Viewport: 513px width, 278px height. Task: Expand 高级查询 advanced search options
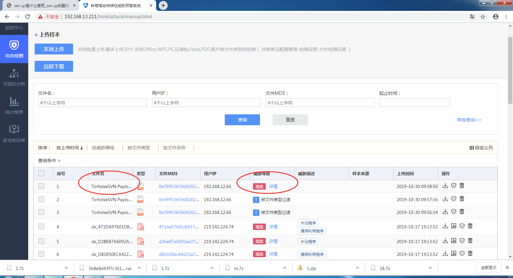pos(469,120)
